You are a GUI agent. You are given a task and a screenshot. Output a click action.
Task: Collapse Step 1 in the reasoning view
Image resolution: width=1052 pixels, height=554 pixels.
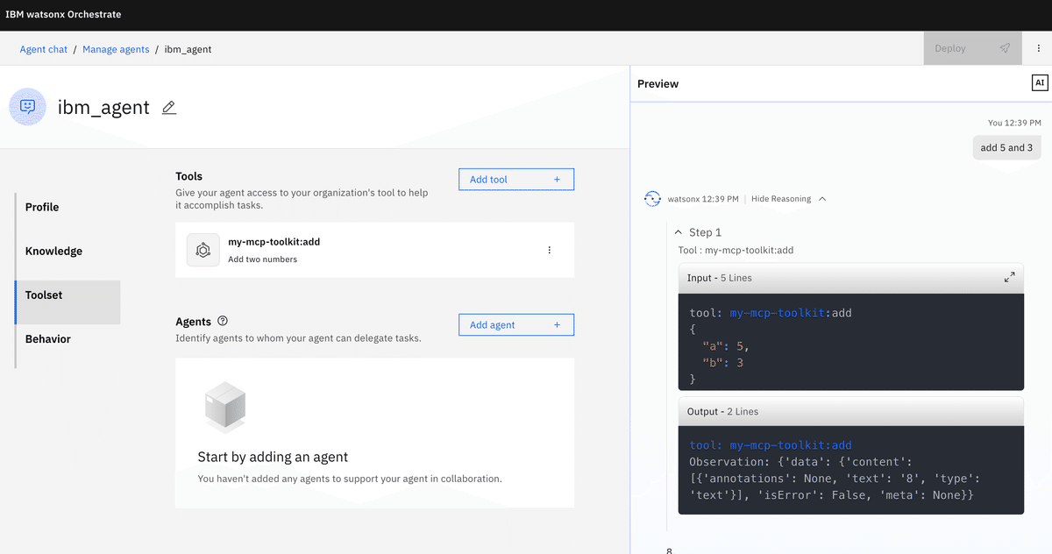coord(678,232)
